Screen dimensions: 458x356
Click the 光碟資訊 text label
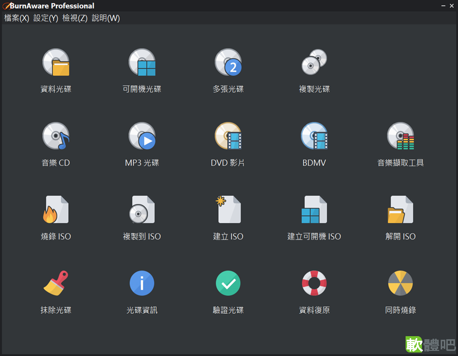(x=142, y=310)
